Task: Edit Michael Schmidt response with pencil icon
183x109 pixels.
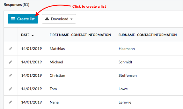Action: 10,62
